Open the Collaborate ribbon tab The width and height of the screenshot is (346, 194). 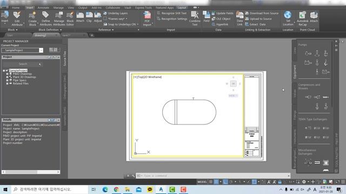[x=113, y=8]
